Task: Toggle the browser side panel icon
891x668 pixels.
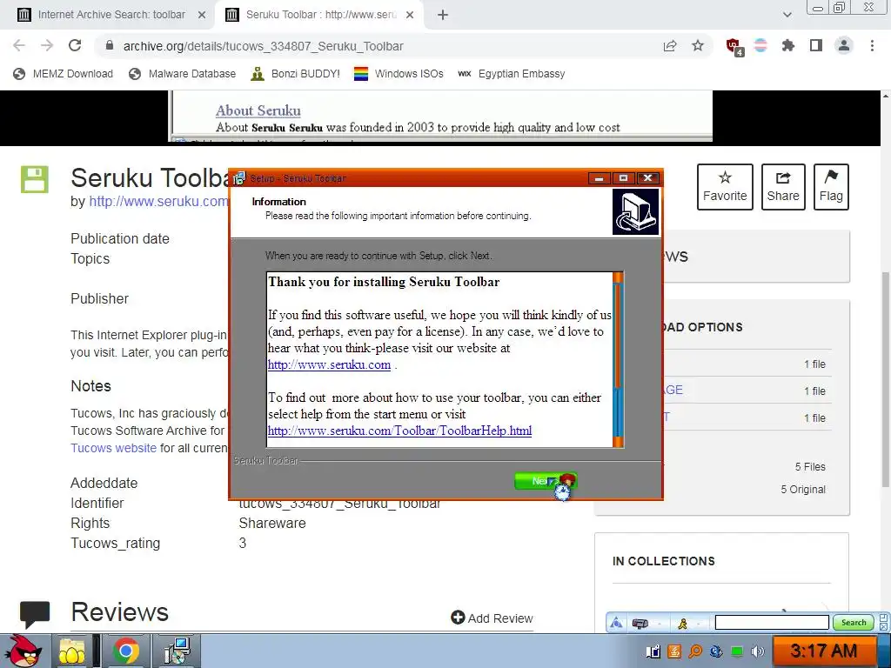Action: pyautogui.click(x=816, y=45)
